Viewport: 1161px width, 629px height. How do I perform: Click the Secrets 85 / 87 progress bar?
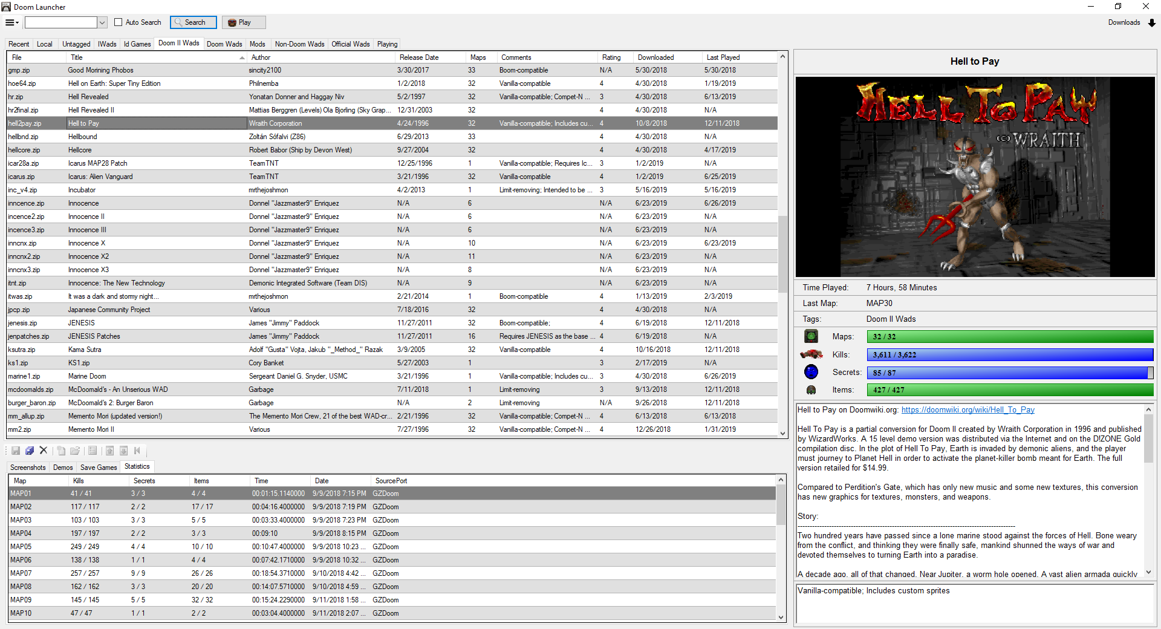click(x=1010, y=373)
